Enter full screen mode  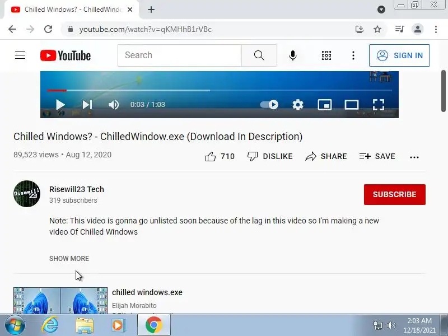(x=379, y=105)
